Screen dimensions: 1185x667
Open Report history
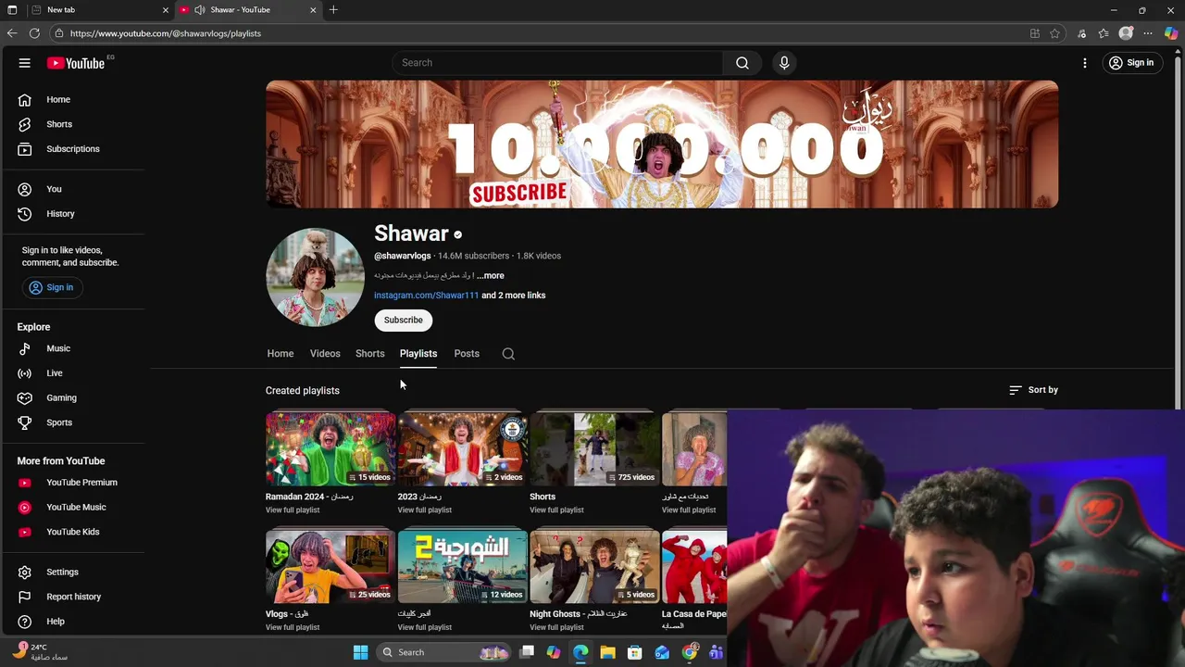click(74, 597)
